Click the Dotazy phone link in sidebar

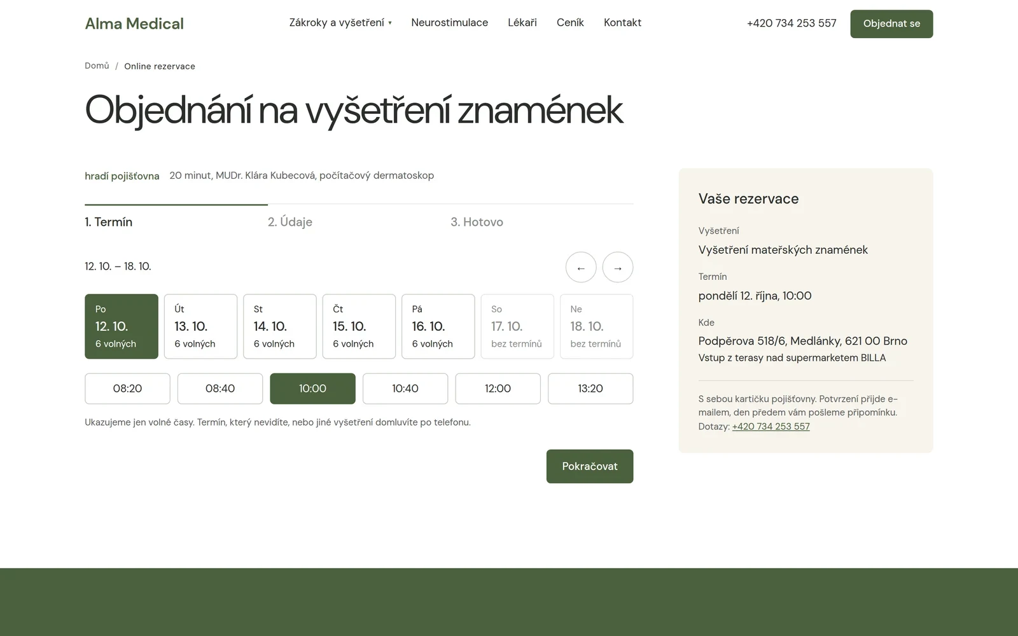point(770,427)
